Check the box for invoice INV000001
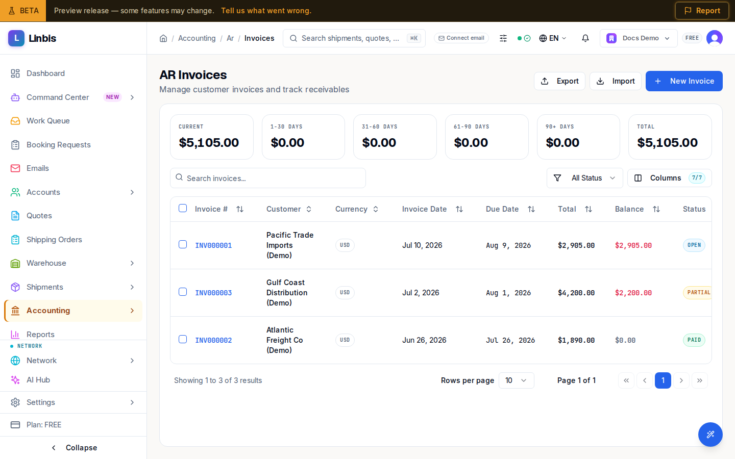This screenshot has width=735, height=459. coord(183,244)
